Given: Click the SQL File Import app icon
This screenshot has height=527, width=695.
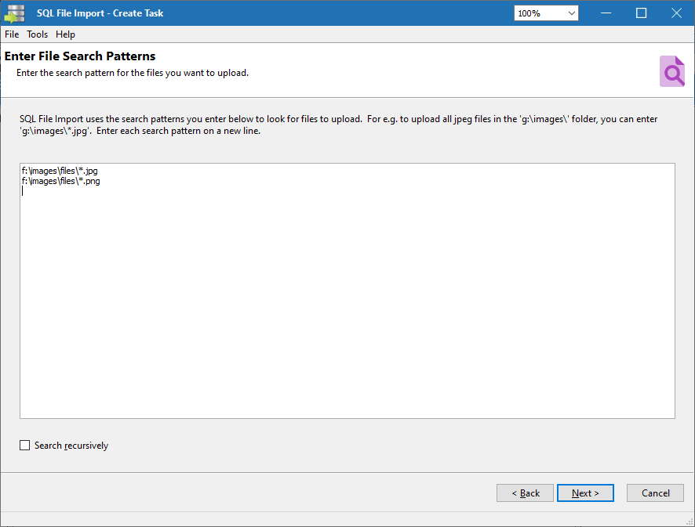Looking at the screenshot, I should click(x=15, y=13).
